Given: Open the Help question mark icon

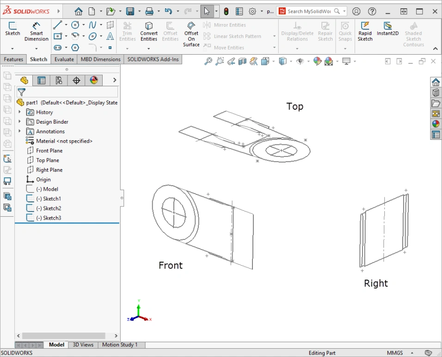Looking at the screenshot, I should click(372, 11).
